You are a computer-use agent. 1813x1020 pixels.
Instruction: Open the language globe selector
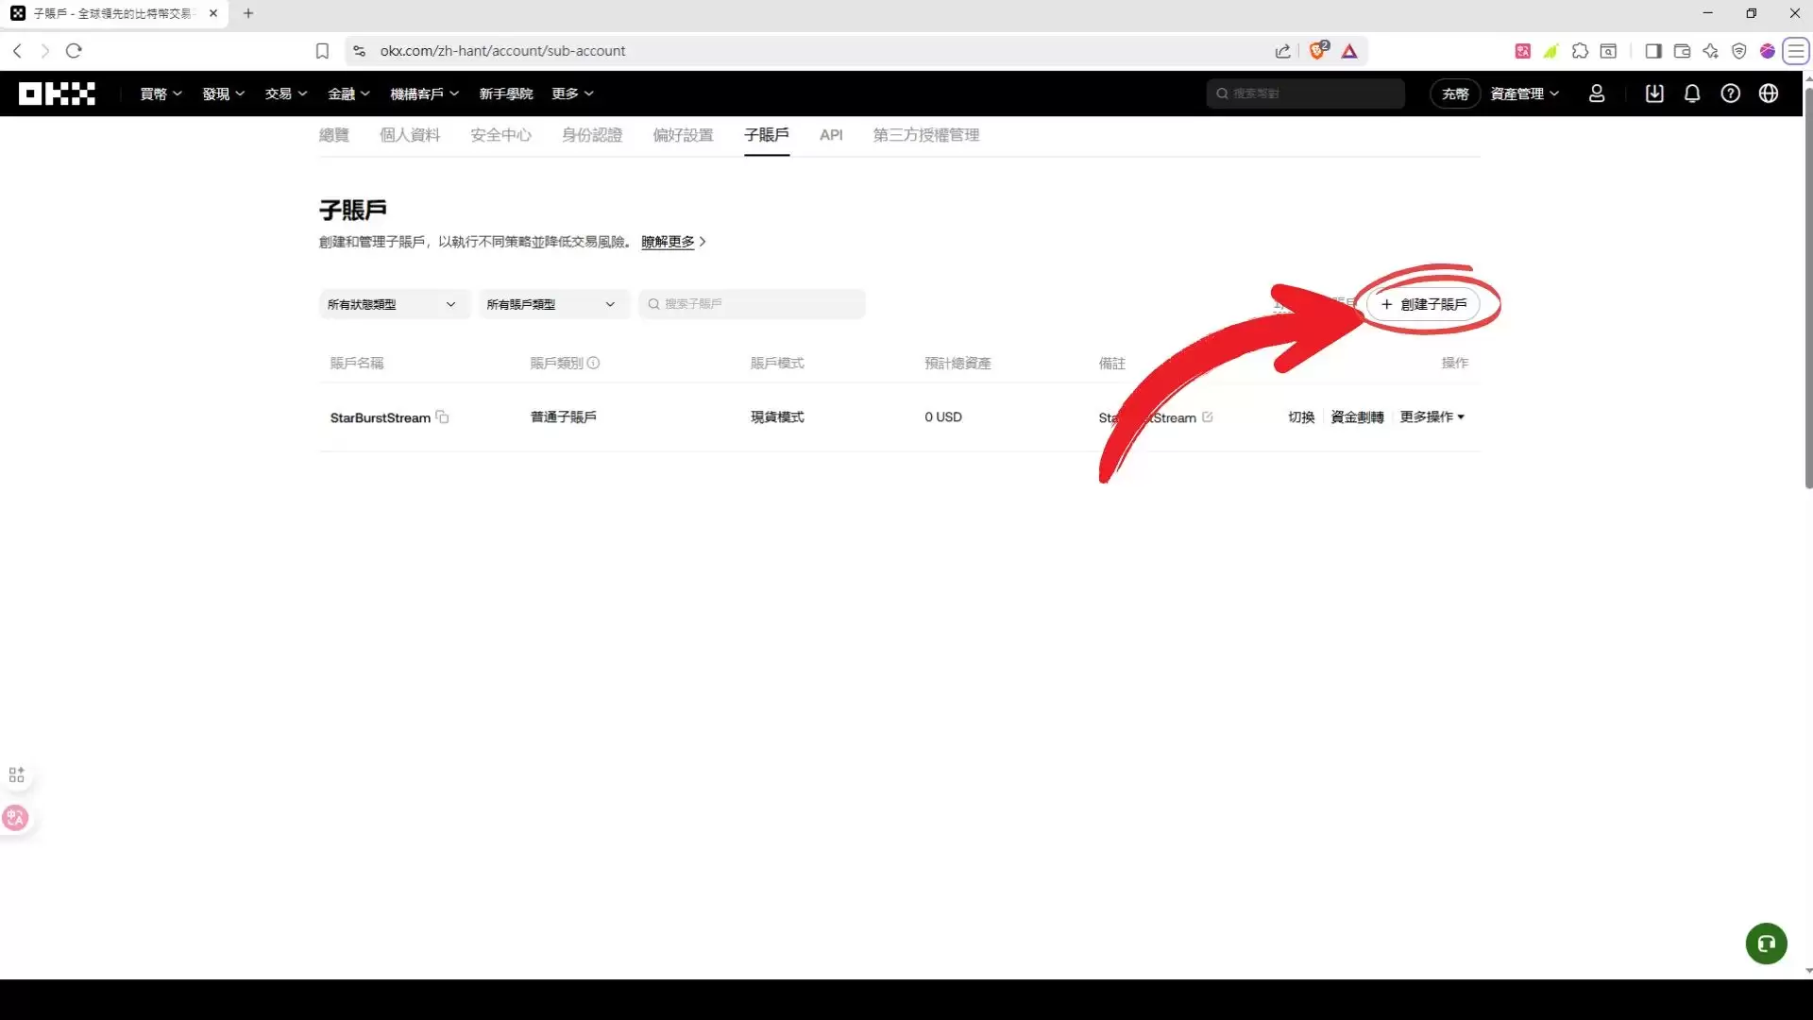tap(1770, 93)
